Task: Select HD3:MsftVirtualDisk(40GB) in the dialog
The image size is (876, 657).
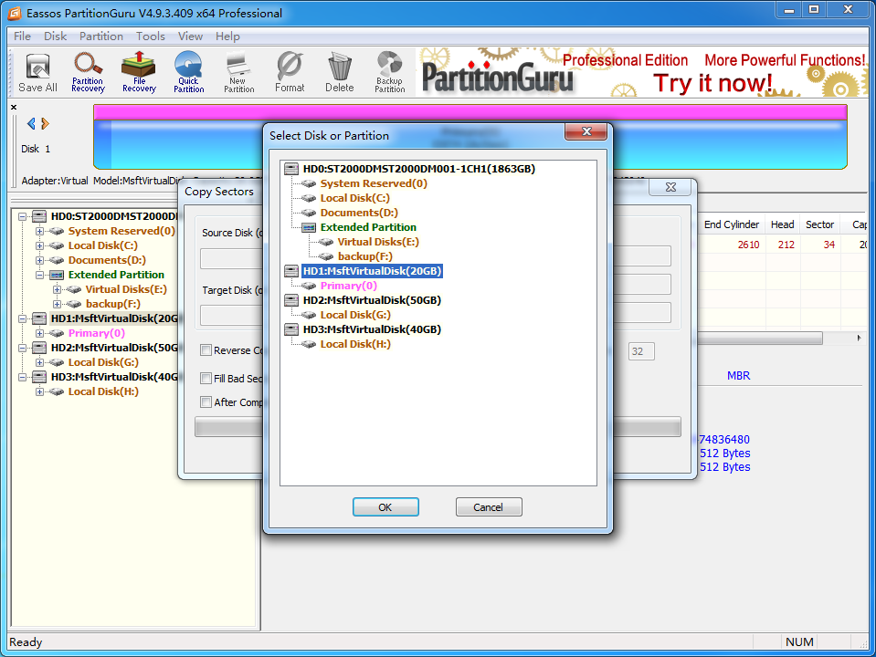Action: pyautogui.click(x=372, y=329)
